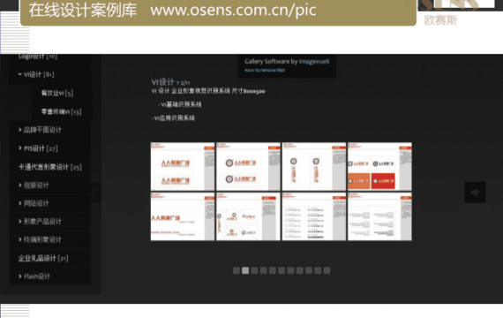Select the 企业礼品设计 [21] menu item
Image resolution: width=503 pixels, height=318 pixels.
point(43,258)
